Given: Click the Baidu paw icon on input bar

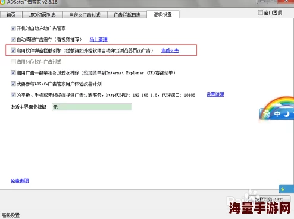Looking at the screenshot, I should coord(267,114).
